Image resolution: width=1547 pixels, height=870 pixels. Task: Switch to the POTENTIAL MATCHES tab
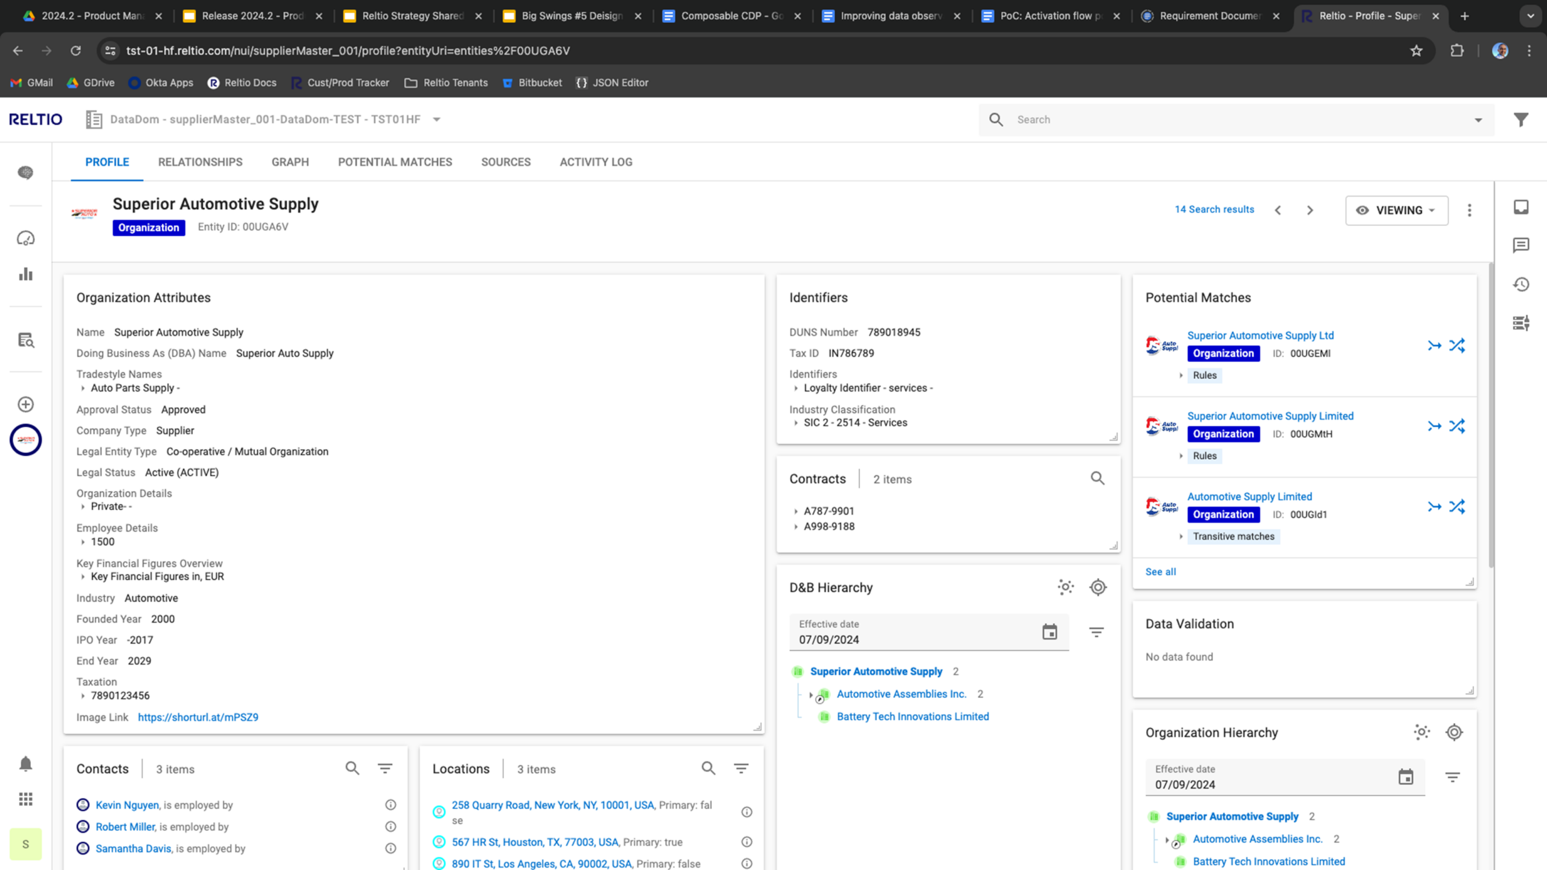coord(395,162)
